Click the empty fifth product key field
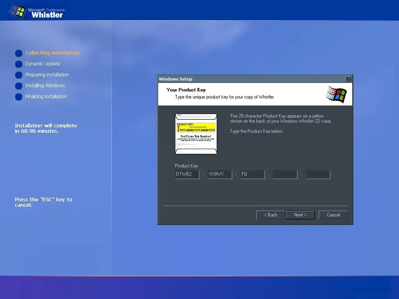The image size is (399, 299). (318, 174)
